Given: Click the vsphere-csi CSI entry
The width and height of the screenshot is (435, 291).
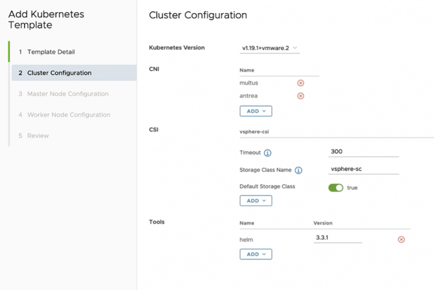Looking at the screenshot, I should (254, 132).
